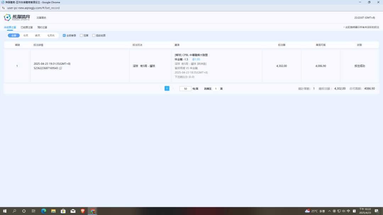The width and height of the screenshot is (383, 215).
Task: Expand the system tray hidden icons chevron
Action: click(329, 211)
